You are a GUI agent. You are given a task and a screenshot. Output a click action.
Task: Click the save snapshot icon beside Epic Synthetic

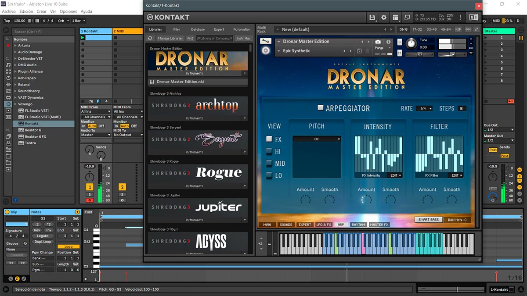[x=359, y=51]
